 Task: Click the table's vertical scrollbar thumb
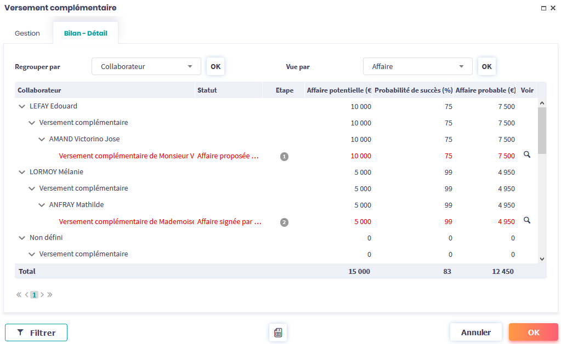542,130
